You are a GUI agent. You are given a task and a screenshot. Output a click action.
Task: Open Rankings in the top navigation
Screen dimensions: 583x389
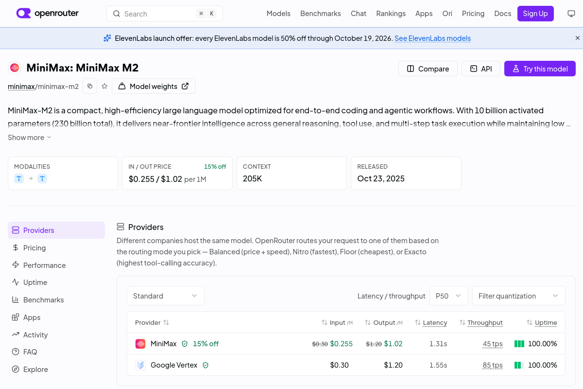(x=391, y=14)
